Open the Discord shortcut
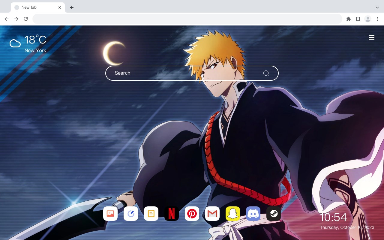Screen dimensions: 384x240 pyautogui.click(x=253, y=214)
